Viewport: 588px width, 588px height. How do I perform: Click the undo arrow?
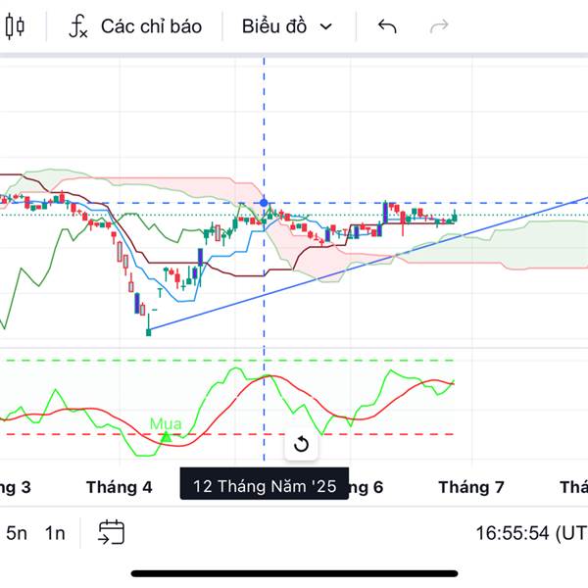[x=387, y=26]
